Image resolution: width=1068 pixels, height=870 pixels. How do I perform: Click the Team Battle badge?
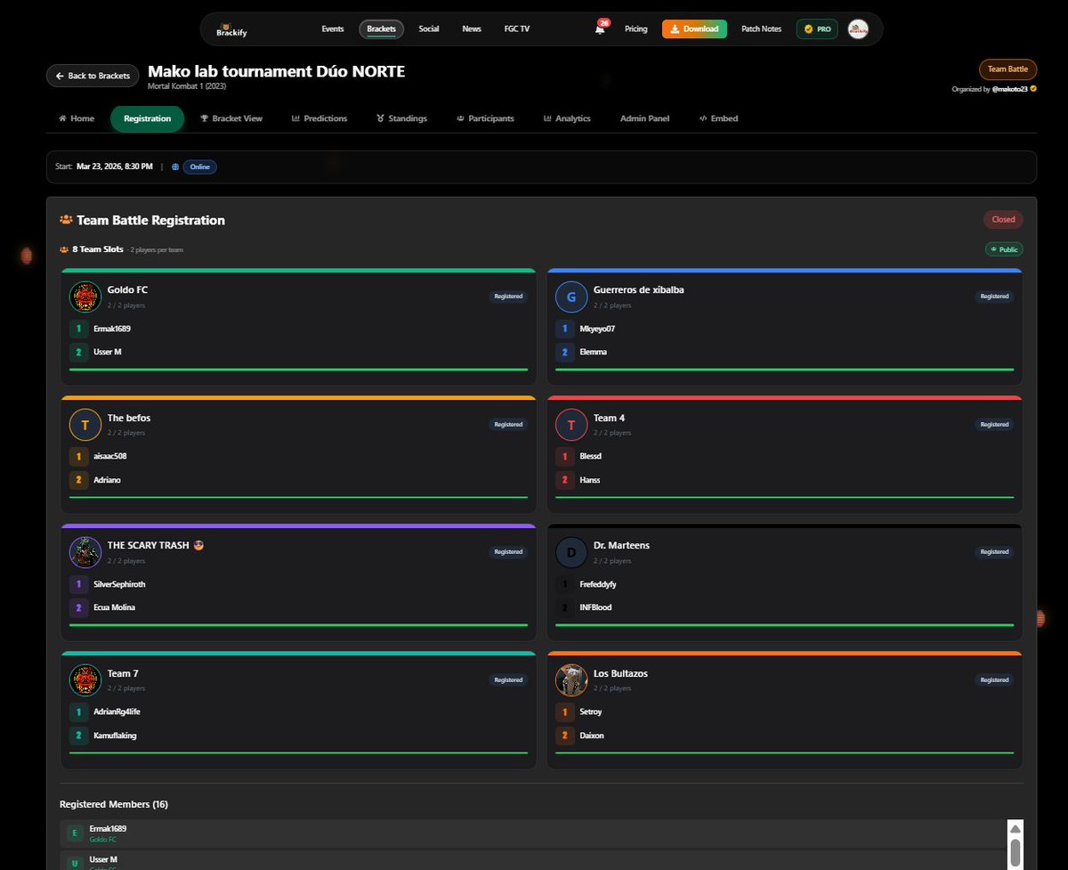1007,69
